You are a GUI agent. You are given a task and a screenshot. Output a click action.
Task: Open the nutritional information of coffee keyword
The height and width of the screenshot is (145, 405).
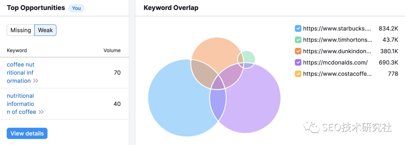click(21, 104)
